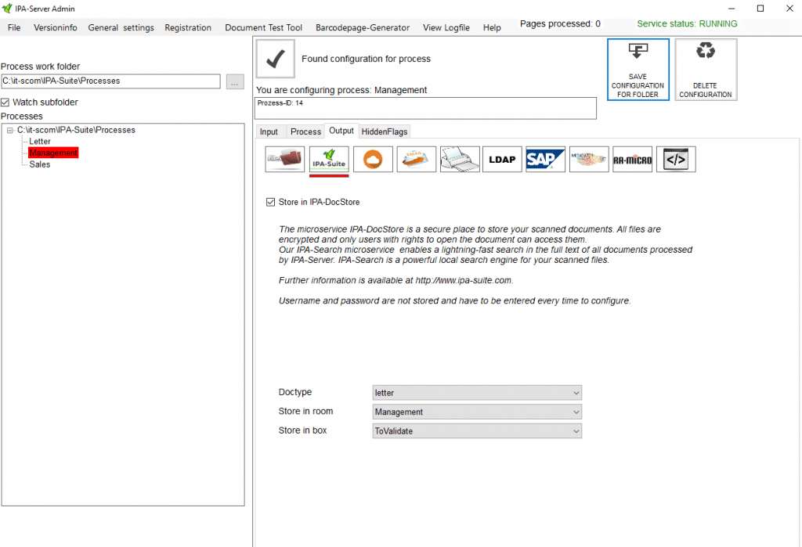Open the RA-MICRO output option
Image resolution: width=802 pixels, height=547 pixels.
pyautogui.click(x=632, y=160)
